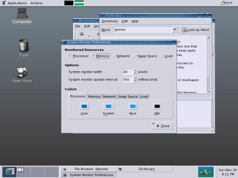Open the Trash desktop icon

(24, 48)
